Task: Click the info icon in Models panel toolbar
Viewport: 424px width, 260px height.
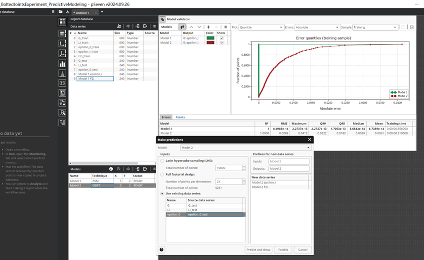Action: point(111,169)
